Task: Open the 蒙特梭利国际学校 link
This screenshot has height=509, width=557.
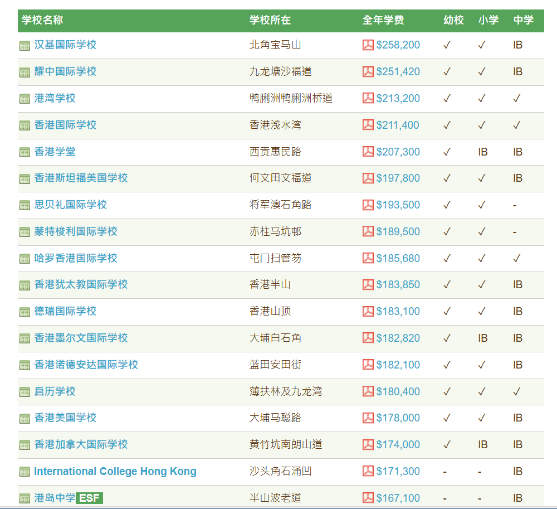Action: coord(76,231)
